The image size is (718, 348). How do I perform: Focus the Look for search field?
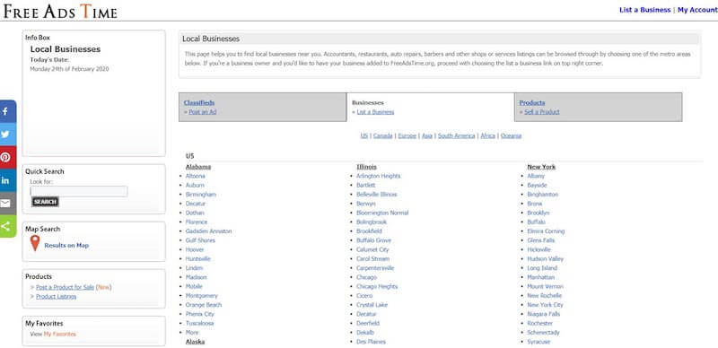[79, 191]
